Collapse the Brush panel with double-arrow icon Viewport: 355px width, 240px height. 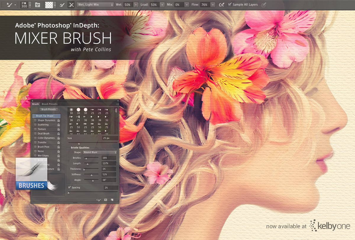(117, 101)
